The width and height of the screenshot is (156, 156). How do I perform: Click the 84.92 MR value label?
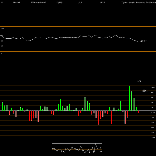(x=145, y=91)
